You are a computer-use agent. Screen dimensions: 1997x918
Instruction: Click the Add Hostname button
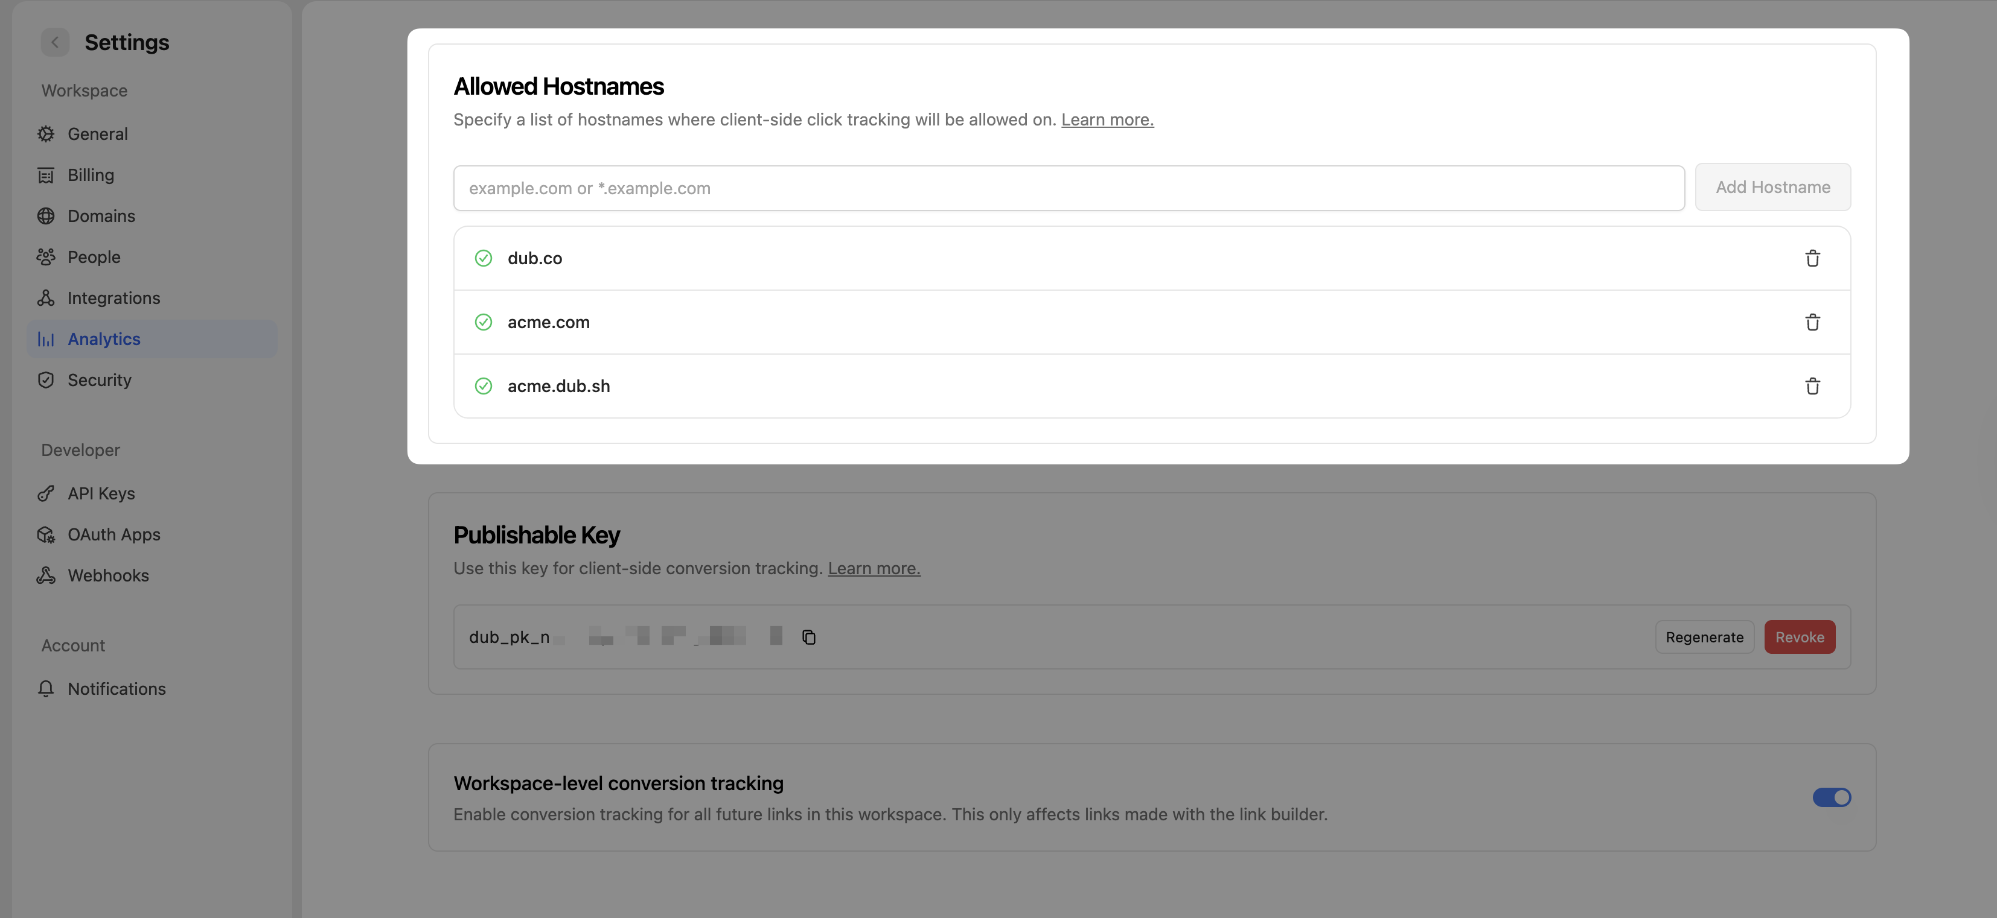(1773, 187)
